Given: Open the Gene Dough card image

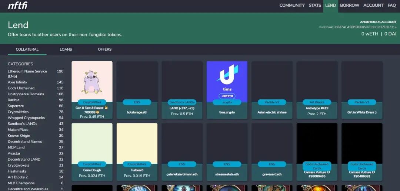Looking at the screenshot, I should 92,144.
